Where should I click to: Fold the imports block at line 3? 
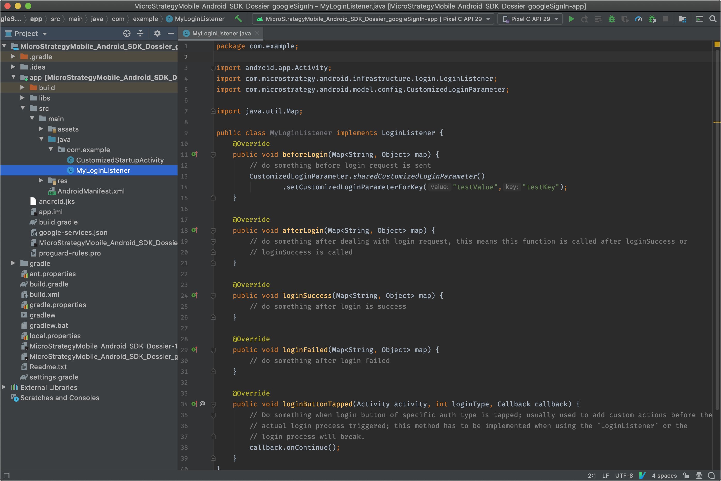click(213, 68)
